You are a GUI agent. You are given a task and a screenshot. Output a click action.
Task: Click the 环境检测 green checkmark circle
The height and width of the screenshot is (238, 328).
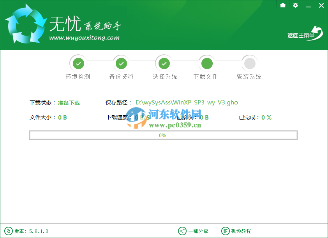pyautogui.click(x=78, y=63)
